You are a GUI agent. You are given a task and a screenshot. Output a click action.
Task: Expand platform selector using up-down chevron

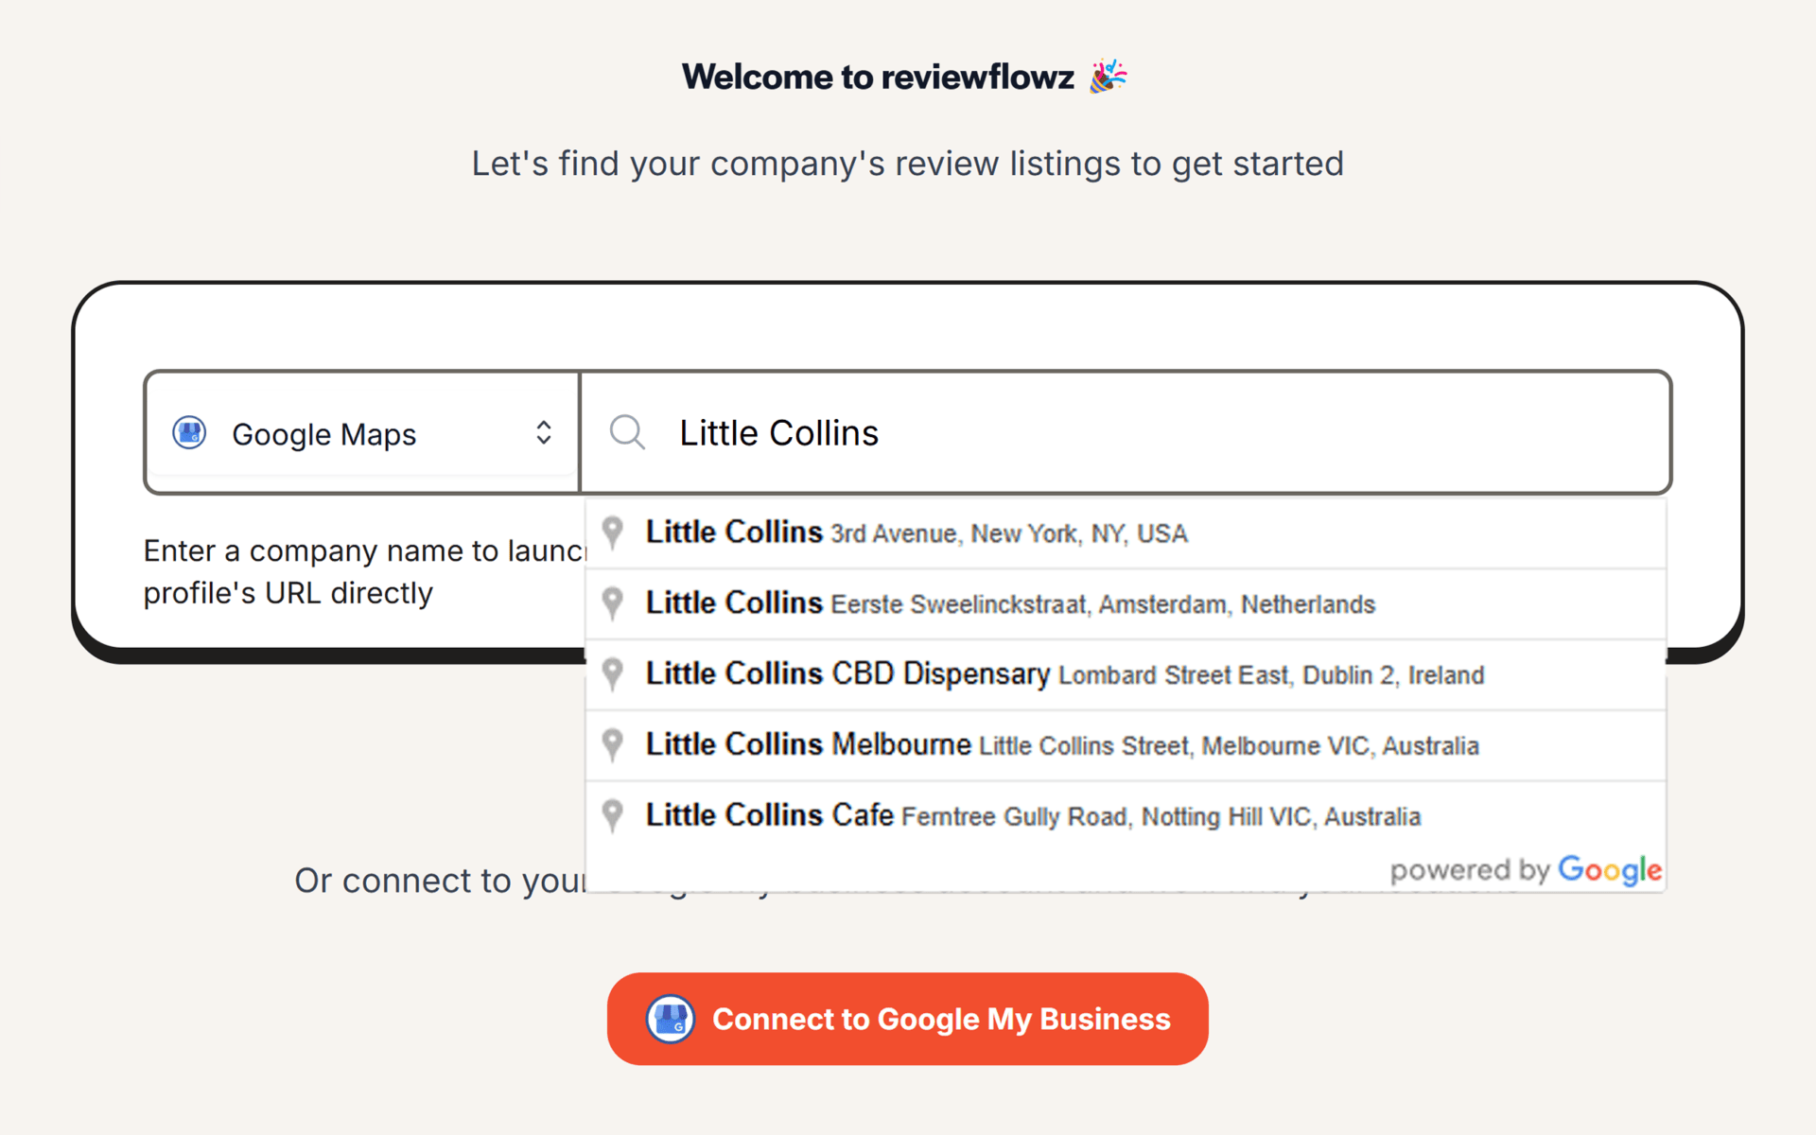(x=543, y=432)
